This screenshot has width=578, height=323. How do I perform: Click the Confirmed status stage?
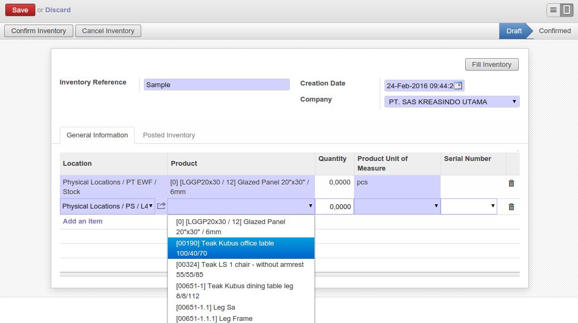pos(554,31)
